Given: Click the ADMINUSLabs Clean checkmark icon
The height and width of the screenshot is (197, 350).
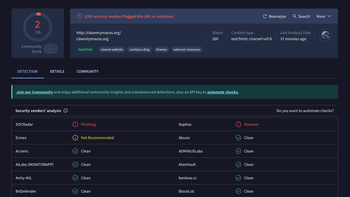Looking at the screenshot, I should (238, 151).
